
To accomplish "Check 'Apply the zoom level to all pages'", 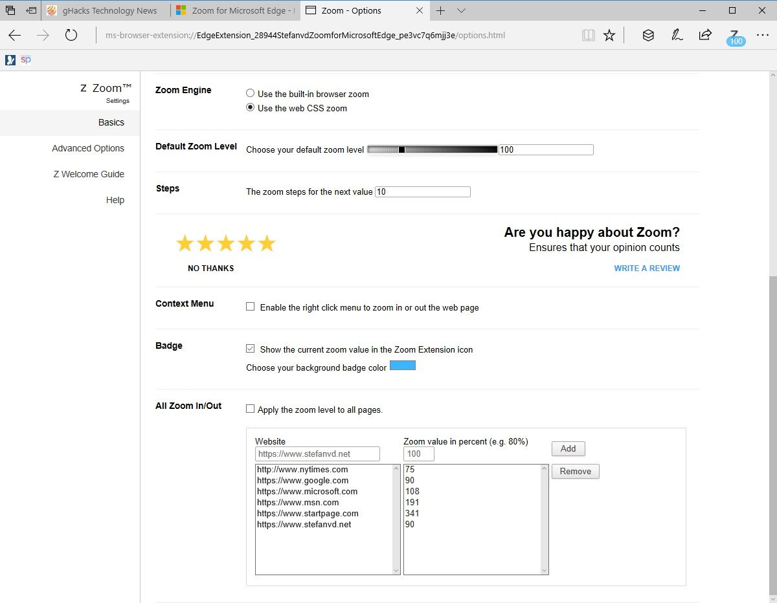I will pyautogui.click(x=251, y=410).
